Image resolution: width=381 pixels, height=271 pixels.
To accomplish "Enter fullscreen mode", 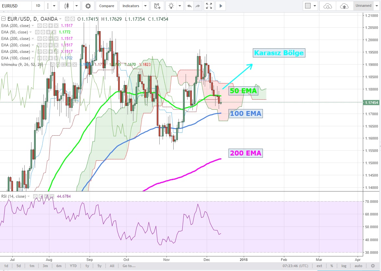I will click(209, 6).
